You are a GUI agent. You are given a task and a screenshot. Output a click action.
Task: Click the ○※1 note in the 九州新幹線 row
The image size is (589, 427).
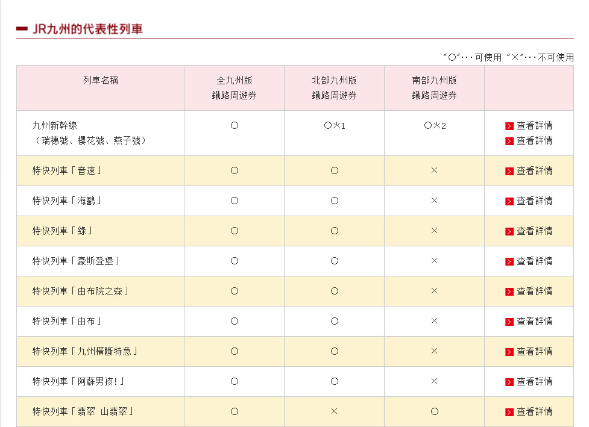(x=334, y=126)
